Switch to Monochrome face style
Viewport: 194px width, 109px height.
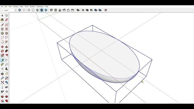tap(46, 10)
